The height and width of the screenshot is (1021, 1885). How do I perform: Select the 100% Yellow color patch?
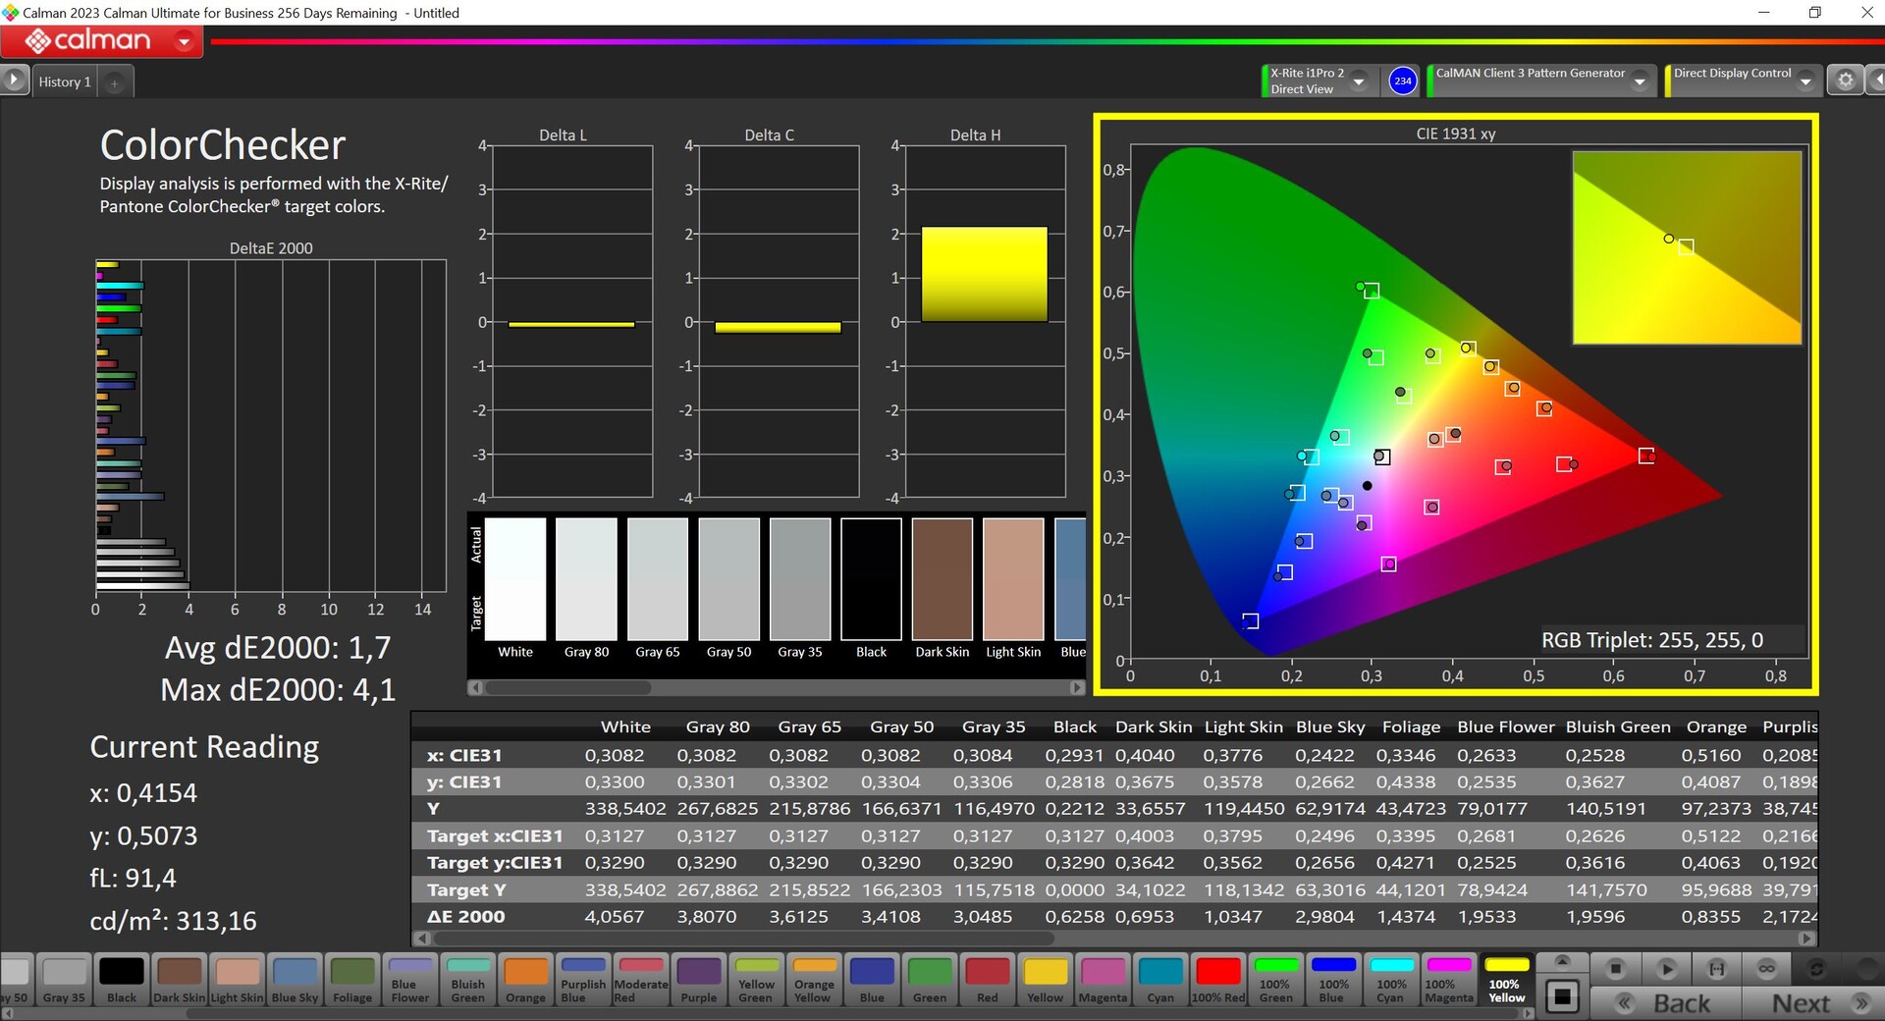(1506, 980)
